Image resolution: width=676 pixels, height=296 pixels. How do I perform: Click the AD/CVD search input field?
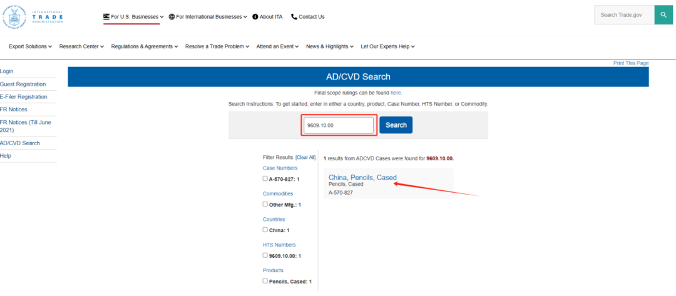(339, 125)
